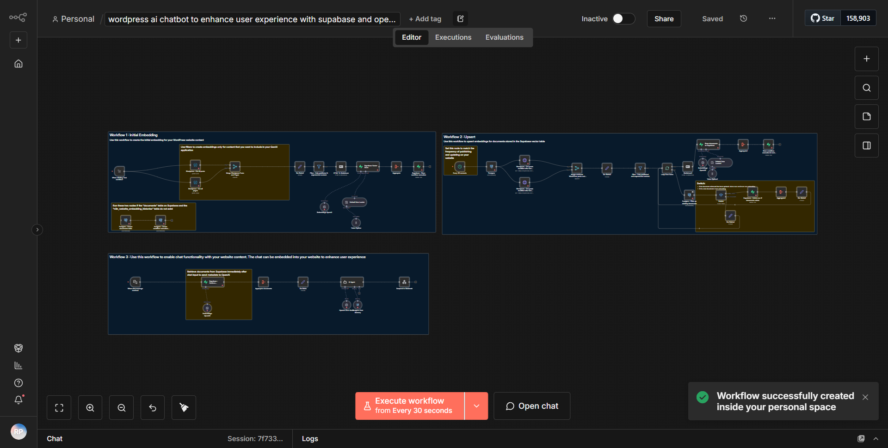Star n8n on GitHub
888x448 pixels.
coord(822,18)
